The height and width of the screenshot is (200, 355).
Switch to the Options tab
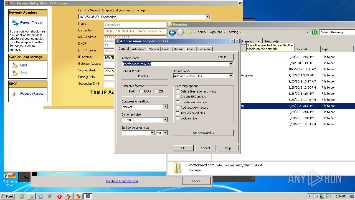pyautogui.click(x=154, y=49)
